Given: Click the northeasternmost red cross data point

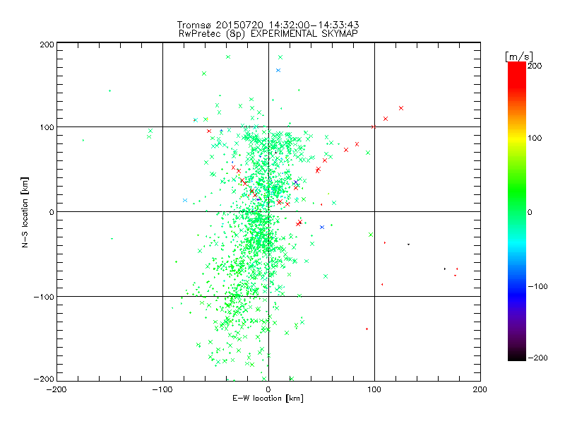Looking at the screenshot, I should point(401,108).
